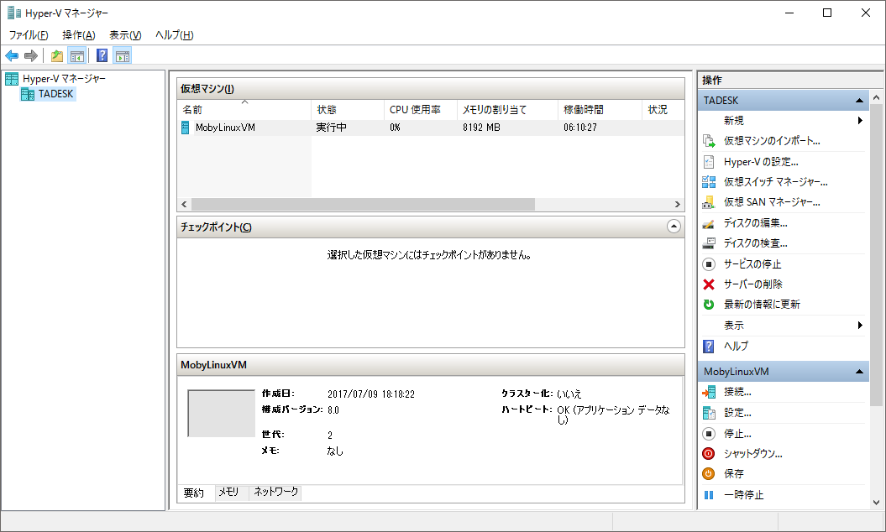Open the 操作(A) menu

click(79, 35)
